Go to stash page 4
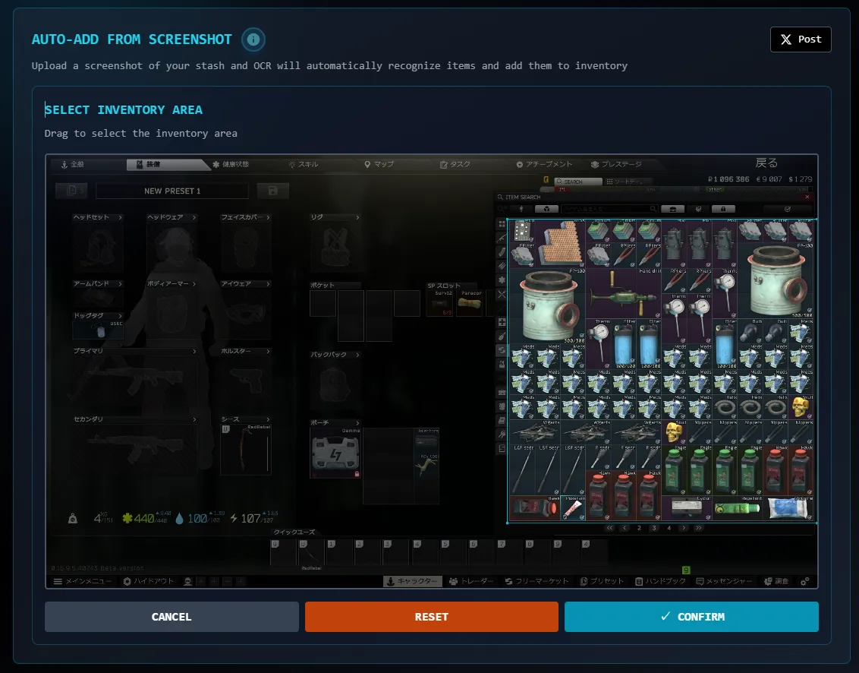859x673 pixels. coord(668,527)
